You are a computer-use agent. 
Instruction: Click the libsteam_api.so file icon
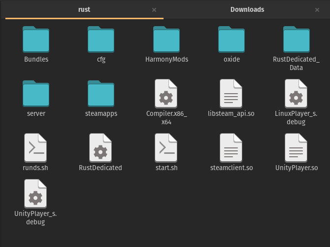pyautogui.click(x=231, y=94)
